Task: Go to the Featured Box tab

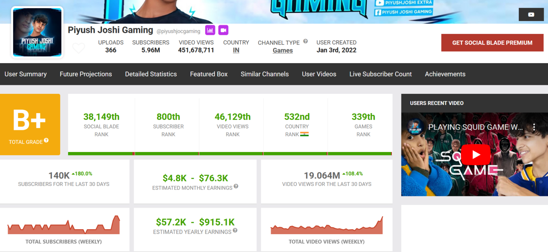Action: coord(209,74)
